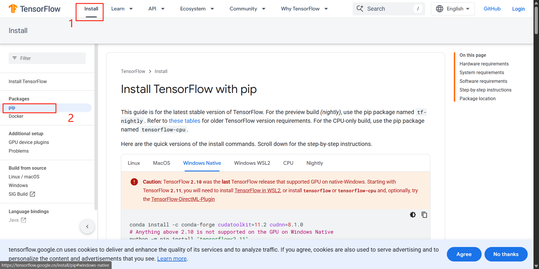This screenshot has height=269, width=539.
Task: Switch to the Linux tab
Action: 134,163
